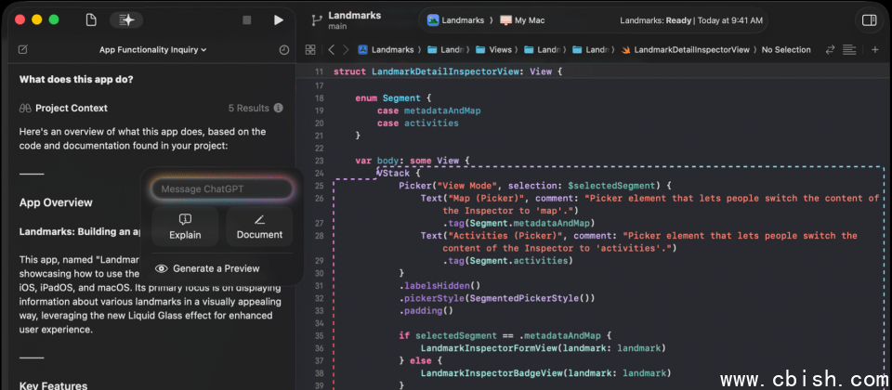The width and height of the screenshot is (892, 390).
Task: Click line number 23 in the gutter
Action: tap(319, 161)
